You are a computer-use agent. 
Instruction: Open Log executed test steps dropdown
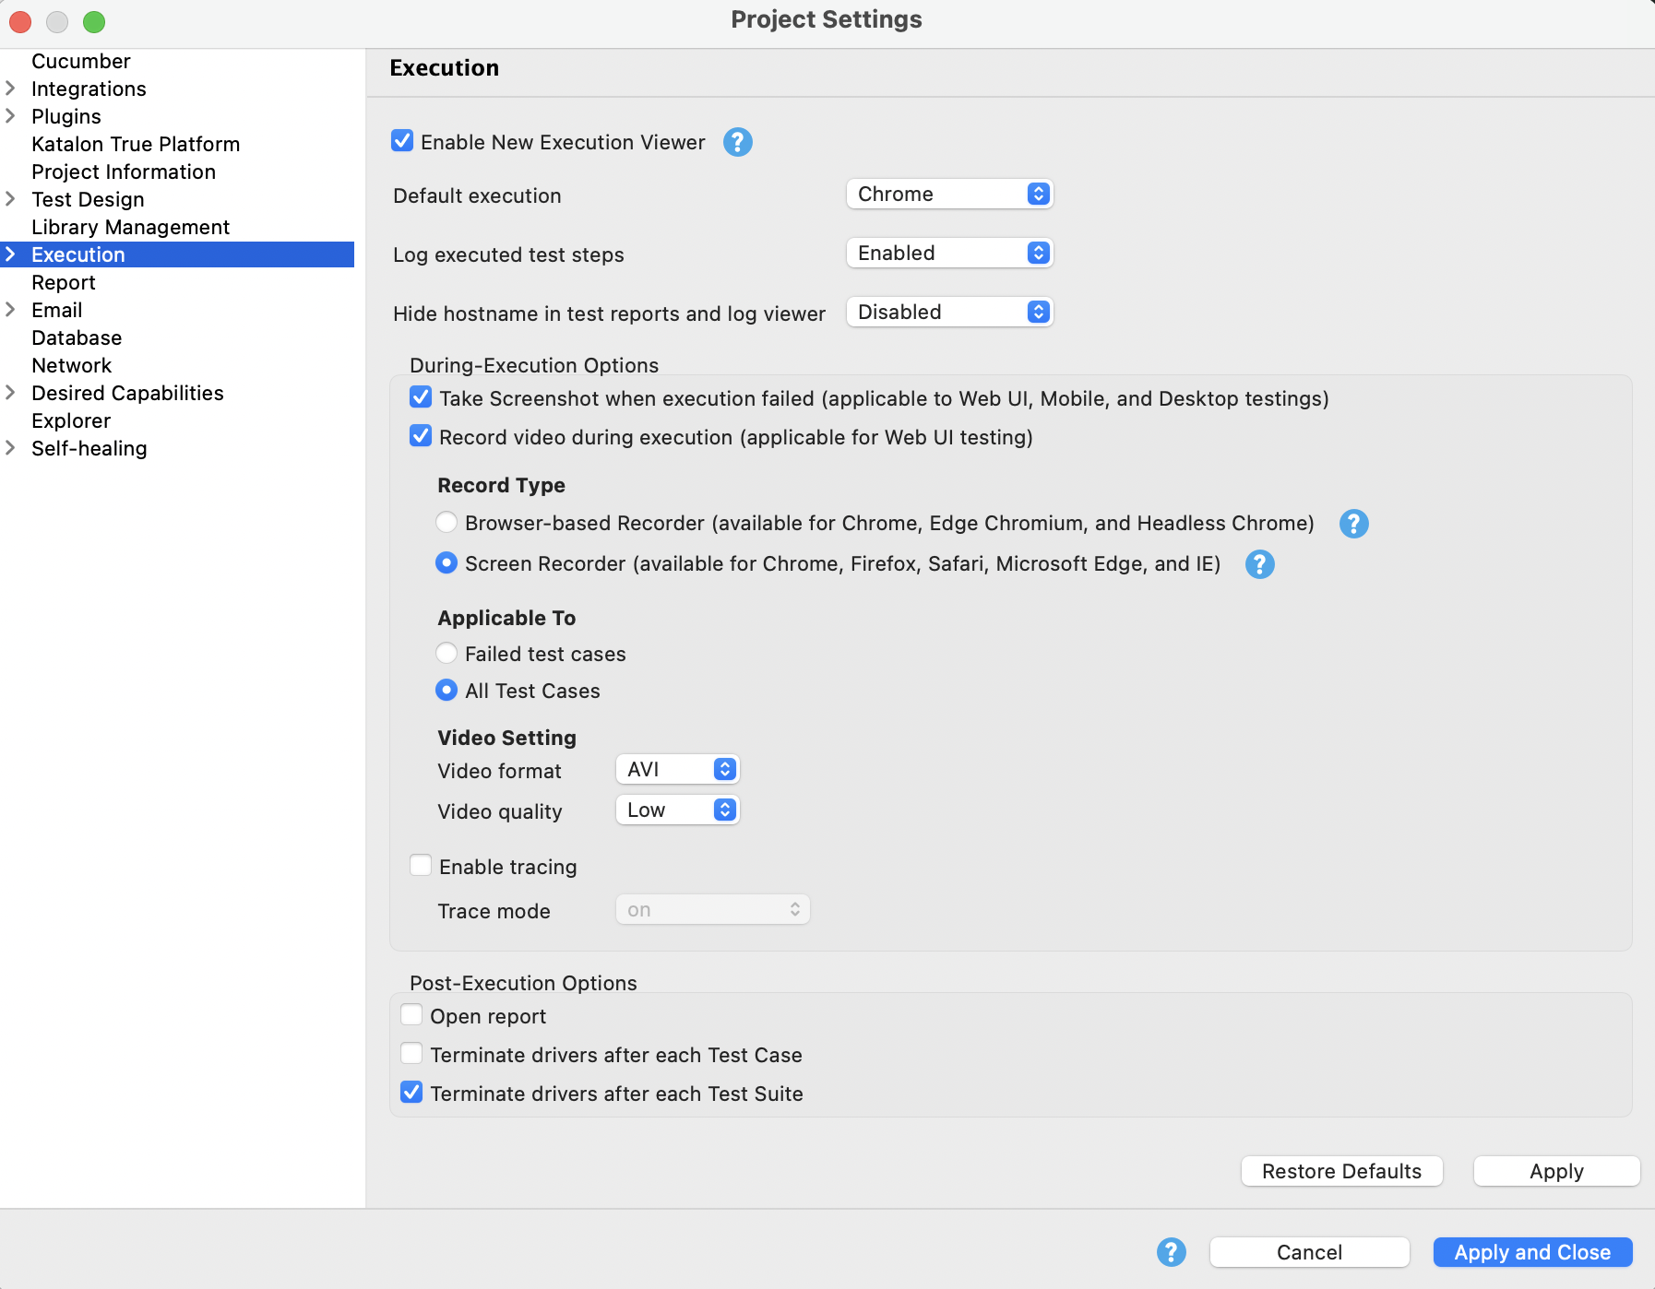(x=949, y=254)
